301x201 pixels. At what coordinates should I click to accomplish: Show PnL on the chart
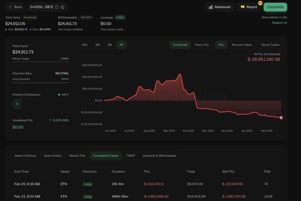coord(221,45)
